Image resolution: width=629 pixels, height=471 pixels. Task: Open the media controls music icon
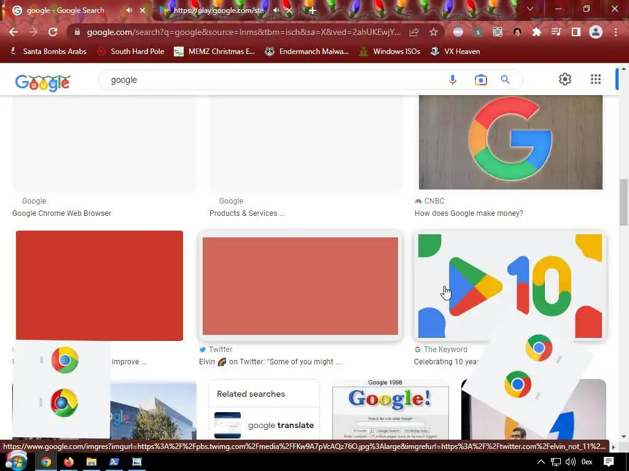[x=557, y=32]
